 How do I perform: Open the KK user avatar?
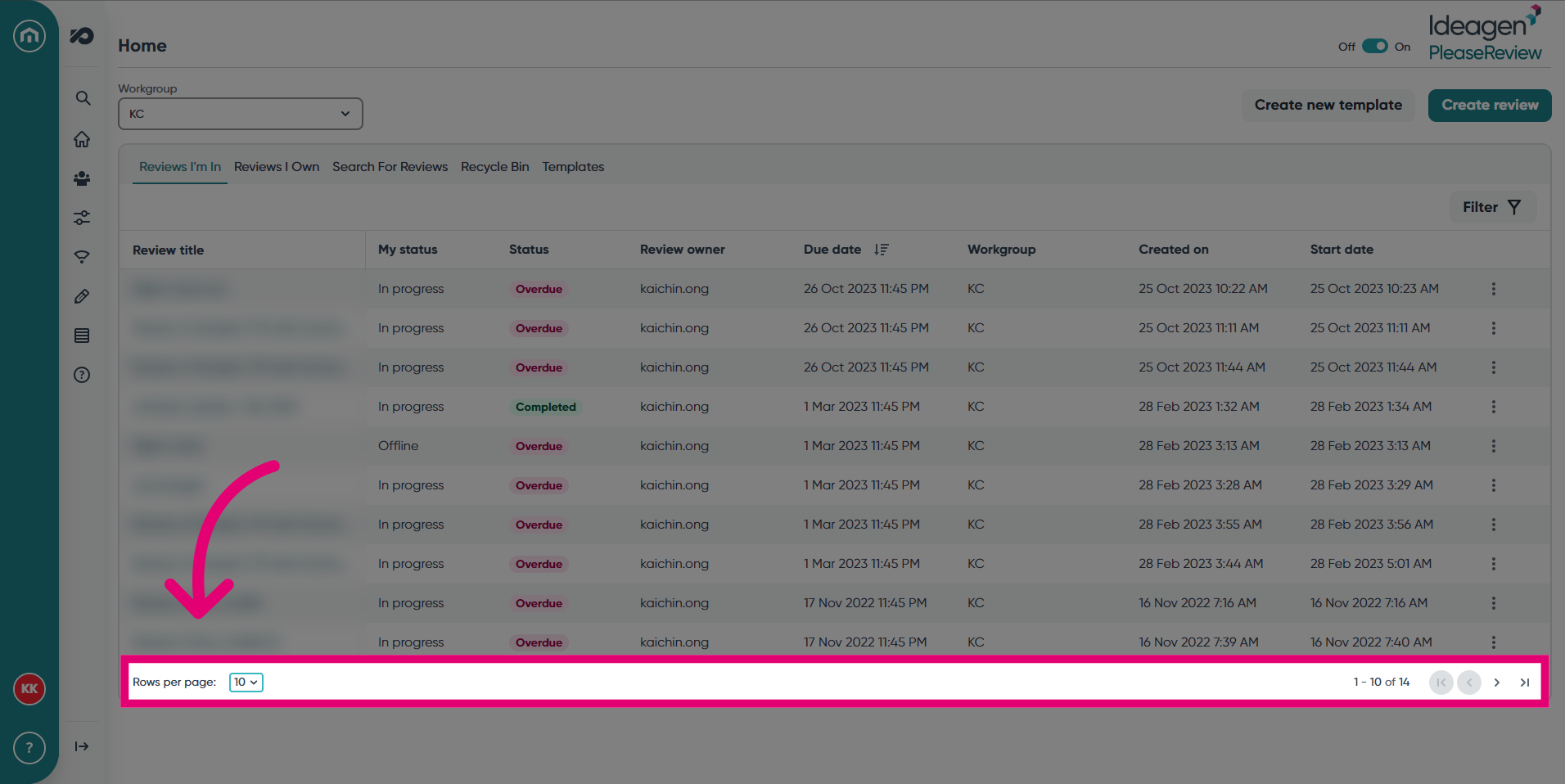coord(29,689)
